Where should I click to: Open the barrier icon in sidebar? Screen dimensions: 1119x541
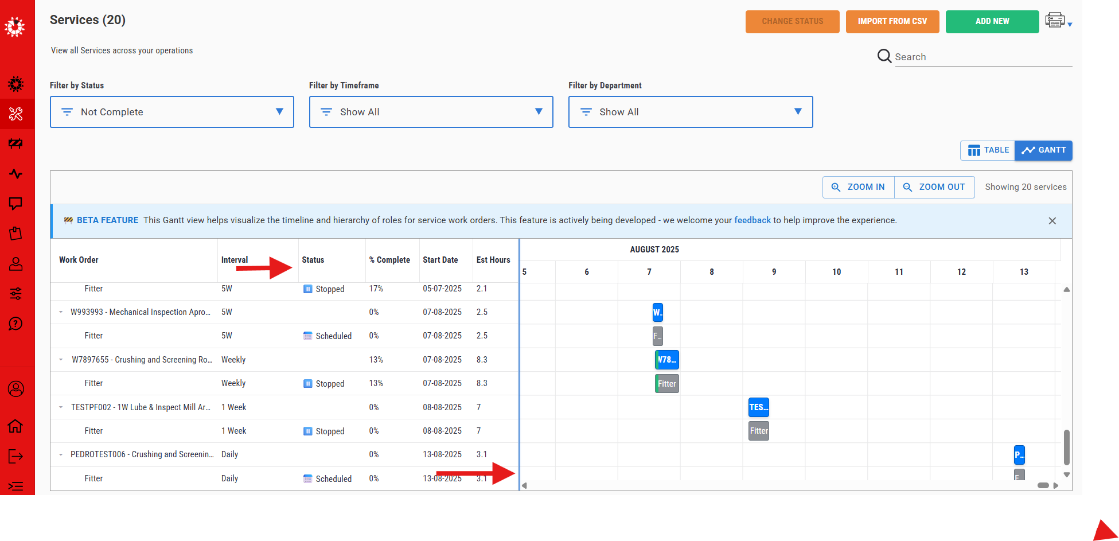(16, 143)
